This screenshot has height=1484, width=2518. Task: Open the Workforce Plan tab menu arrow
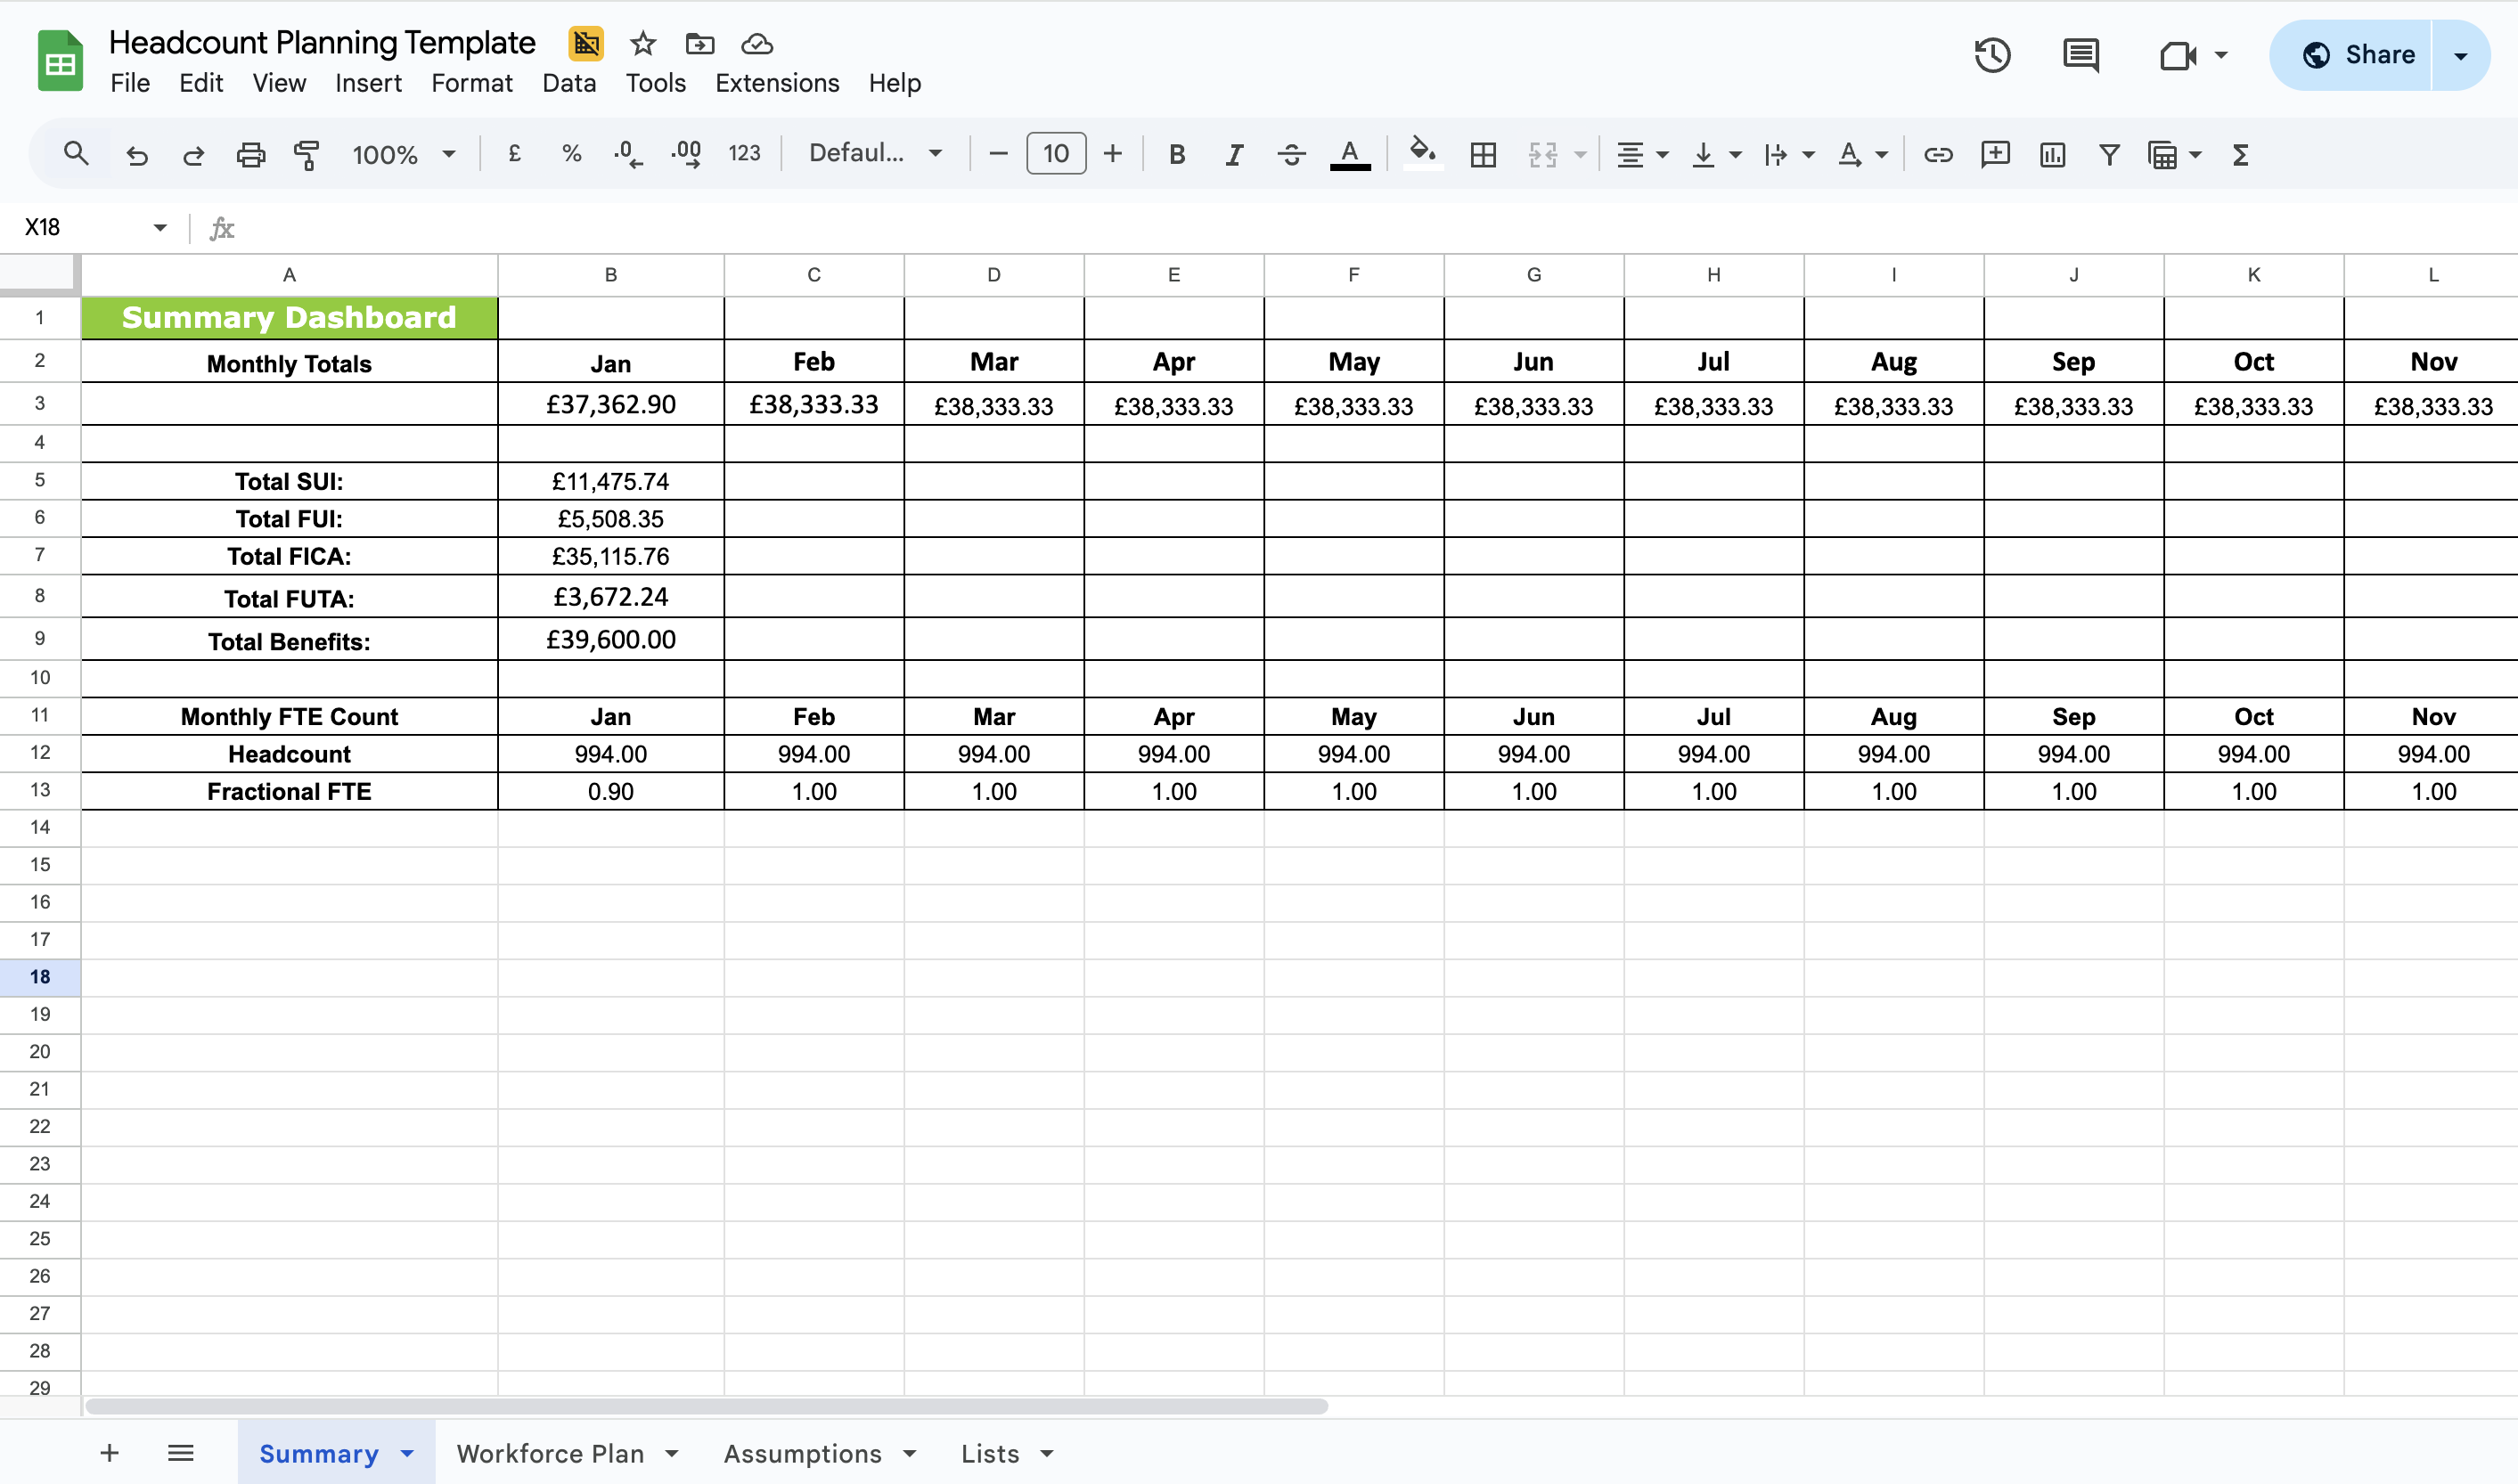[x=672, y=1453]
